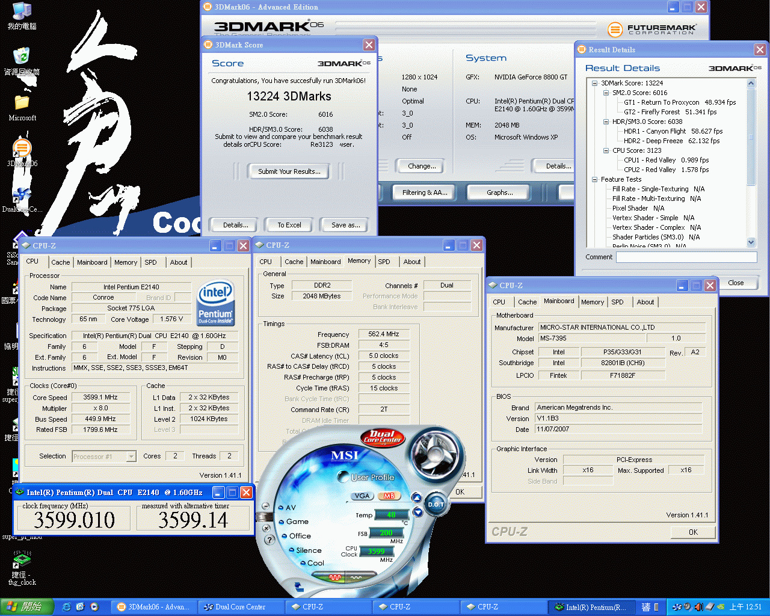Collapse the Feature Tests tree node
Image resolution: width=770 pixels, height=616 pixels.
point(594,179)
